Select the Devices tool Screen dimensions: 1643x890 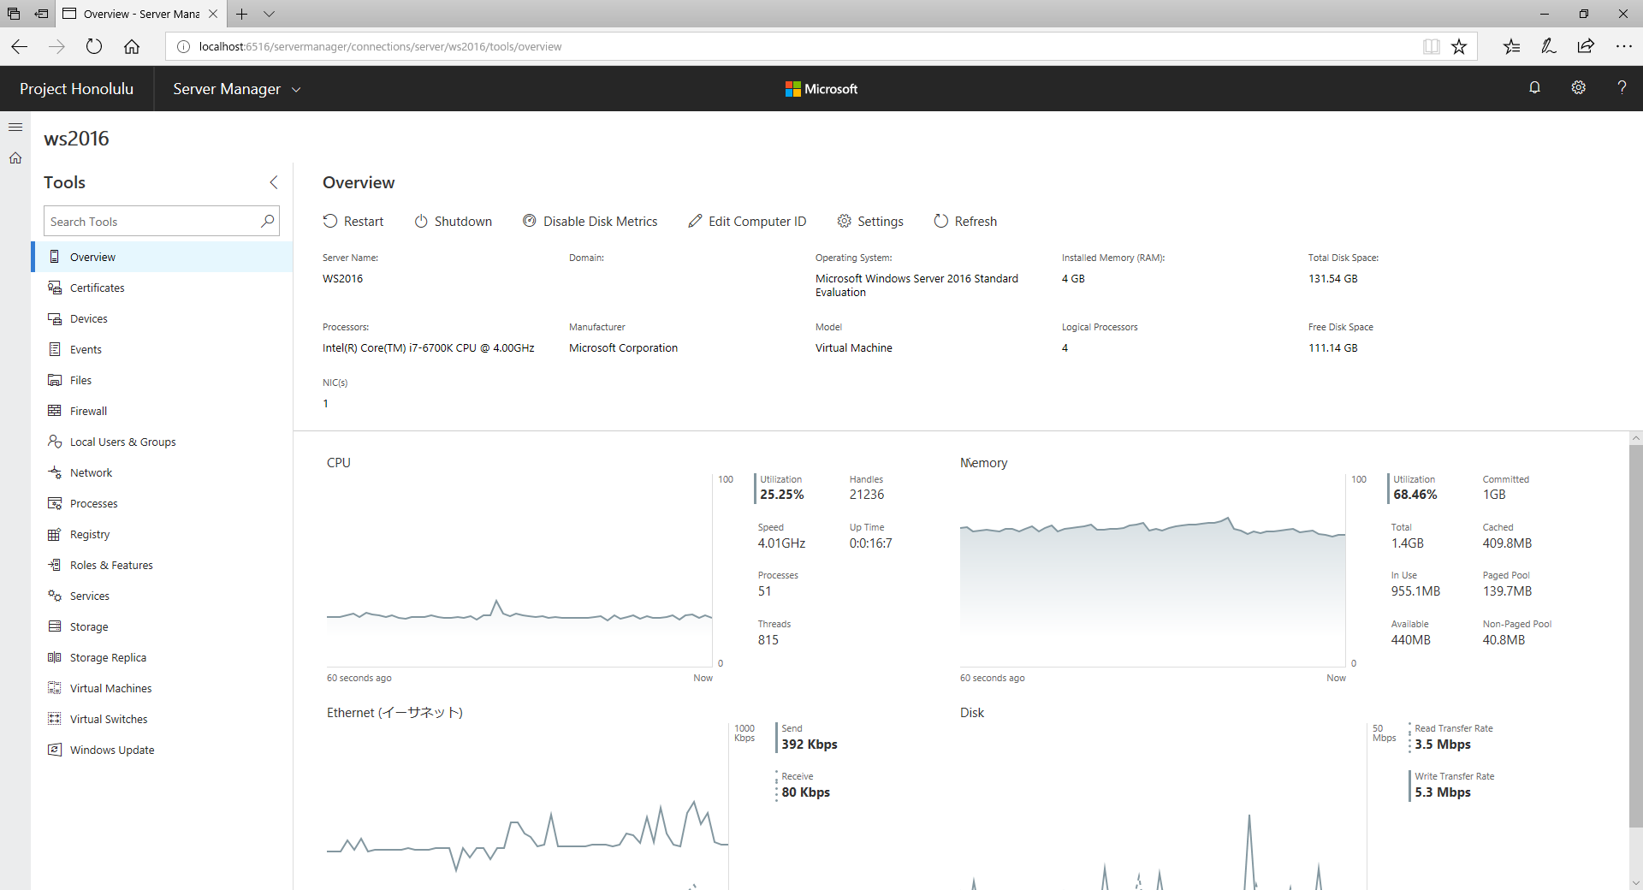coord(87,318)
